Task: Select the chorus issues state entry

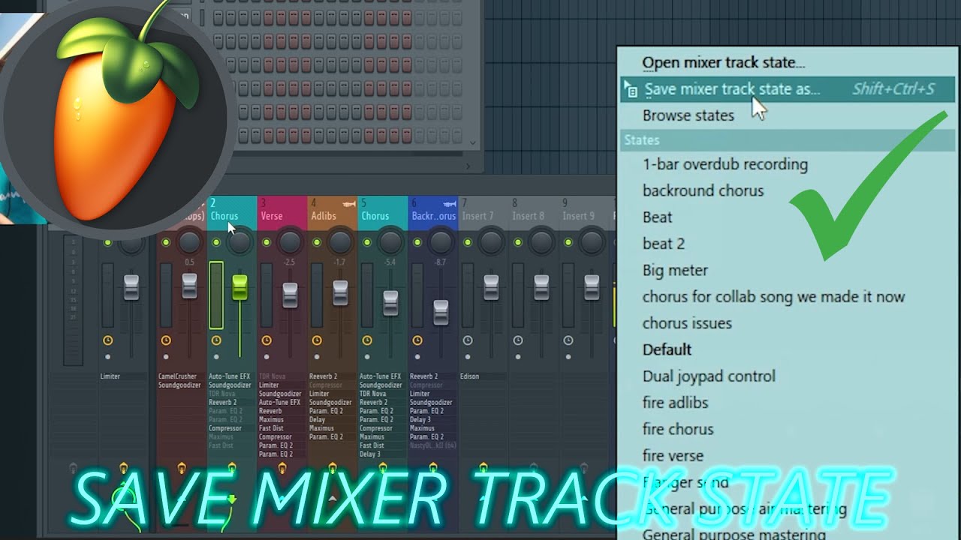Action: pyautogui.click(x=687, y=323)
